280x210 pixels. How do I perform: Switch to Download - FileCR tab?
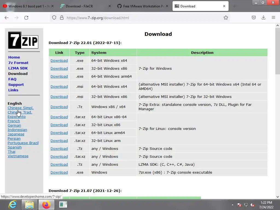tap(85, 6)
